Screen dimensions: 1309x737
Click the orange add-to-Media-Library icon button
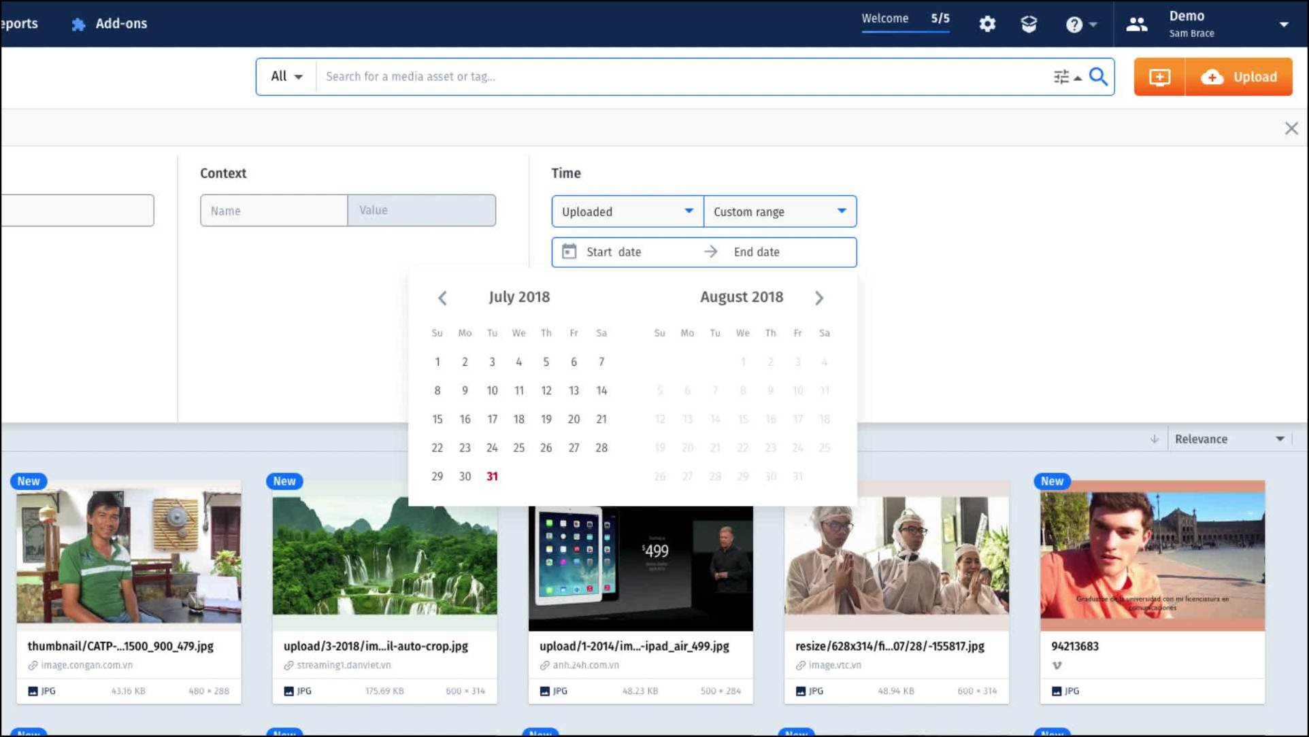(1159, 77)
